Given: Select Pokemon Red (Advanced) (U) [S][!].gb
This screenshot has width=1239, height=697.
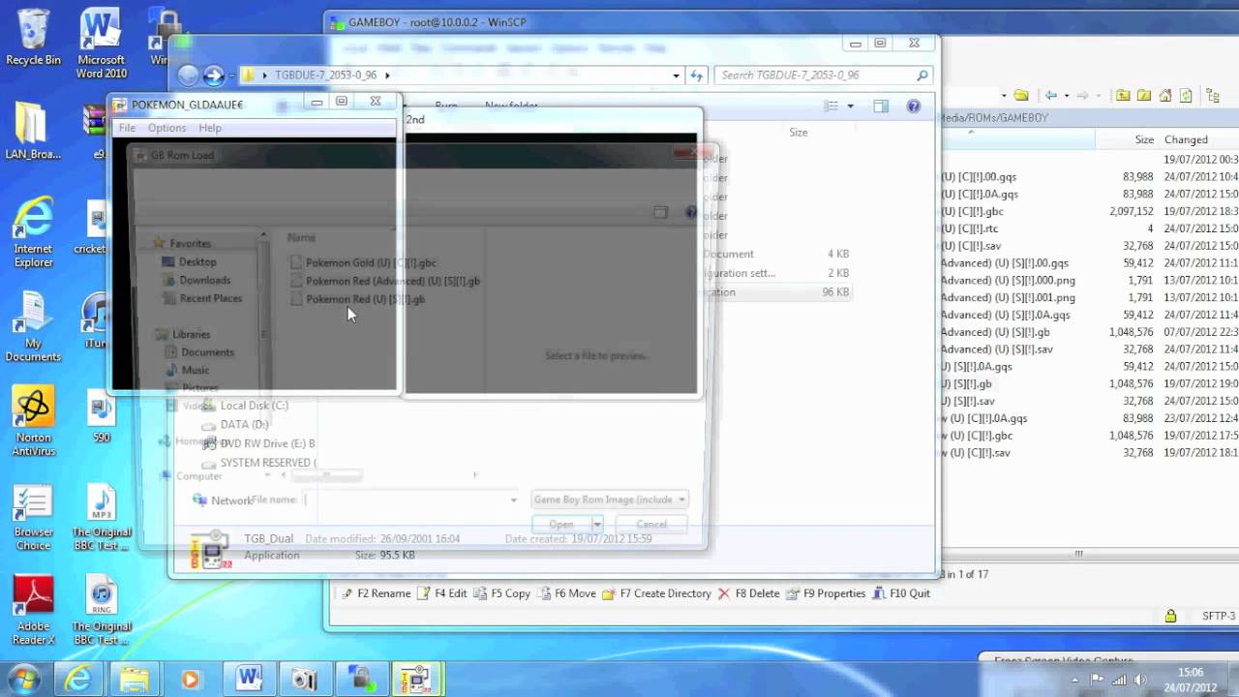Looking at the screenshot, I should [384, 281].
